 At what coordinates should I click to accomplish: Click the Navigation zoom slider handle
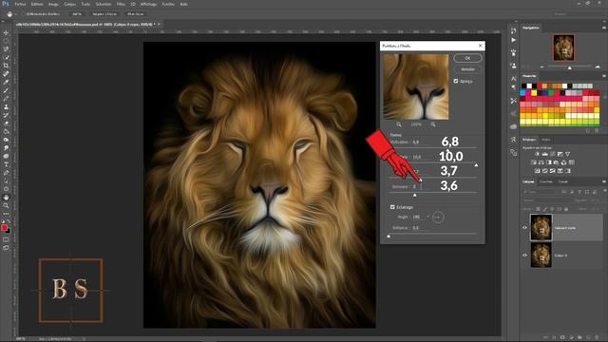coord(570,67)
